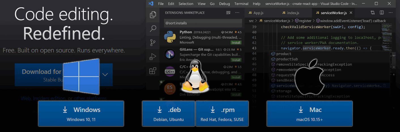Split the editor to the right
This screenshot has height=132, width=400.
coord(382,13)
